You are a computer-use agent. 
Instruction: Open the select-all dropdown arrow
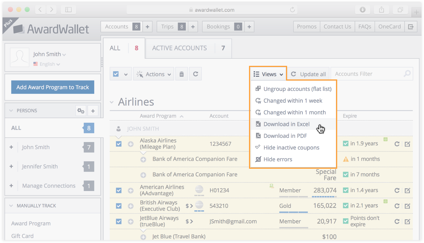pos(126,74)
